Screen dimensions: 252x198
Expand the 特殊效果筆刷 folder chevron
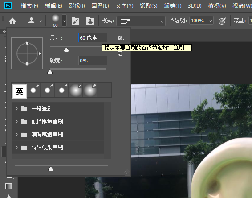(x=16, y=147)
